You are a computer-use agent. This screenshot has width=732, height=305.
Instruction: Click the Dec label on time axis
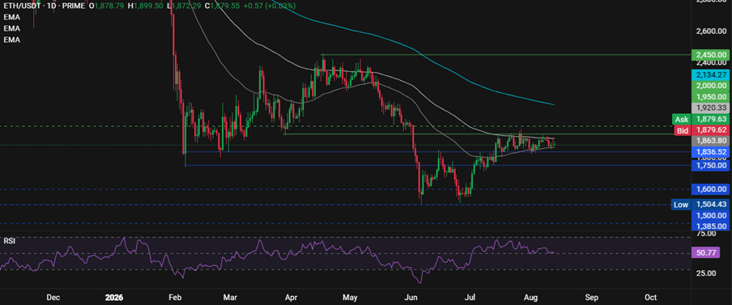(x=53, y=297)
